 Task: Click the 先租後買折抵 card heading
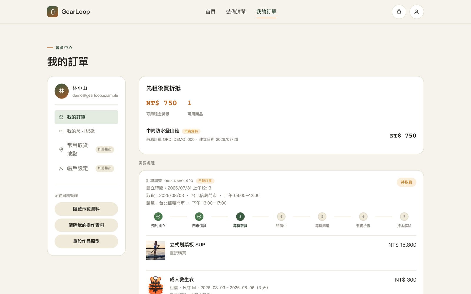click(x=163, y=88)
